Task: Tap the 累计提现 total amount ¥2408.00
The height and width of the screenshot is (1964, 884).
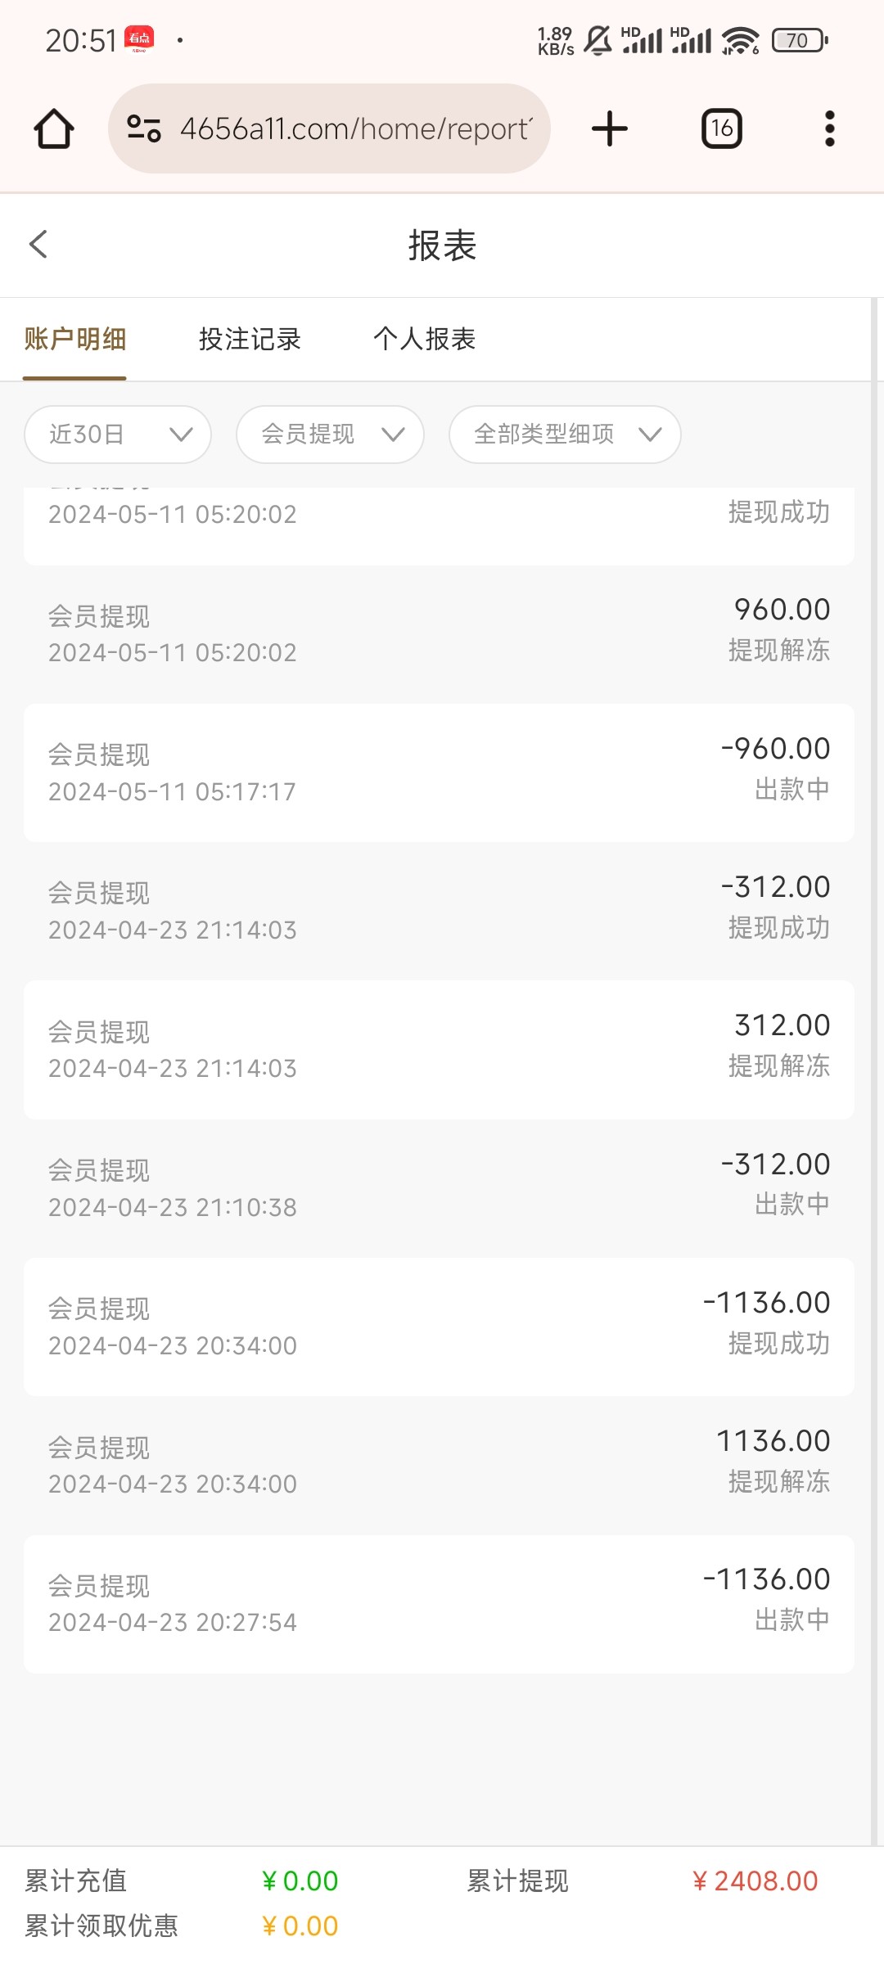Action: click(x=755, y=1881)
